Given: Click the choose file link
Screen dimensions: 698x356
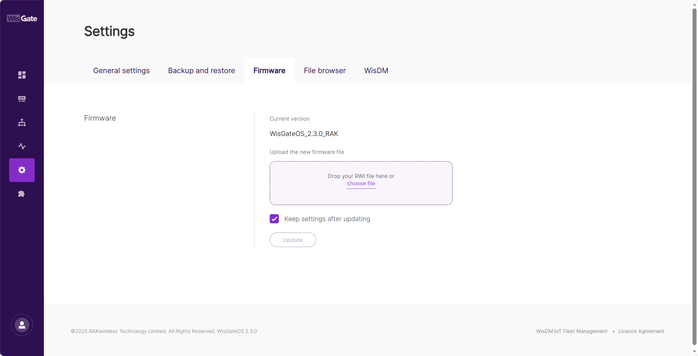Looking at the screenshot, I should click(x=361, y=183).
